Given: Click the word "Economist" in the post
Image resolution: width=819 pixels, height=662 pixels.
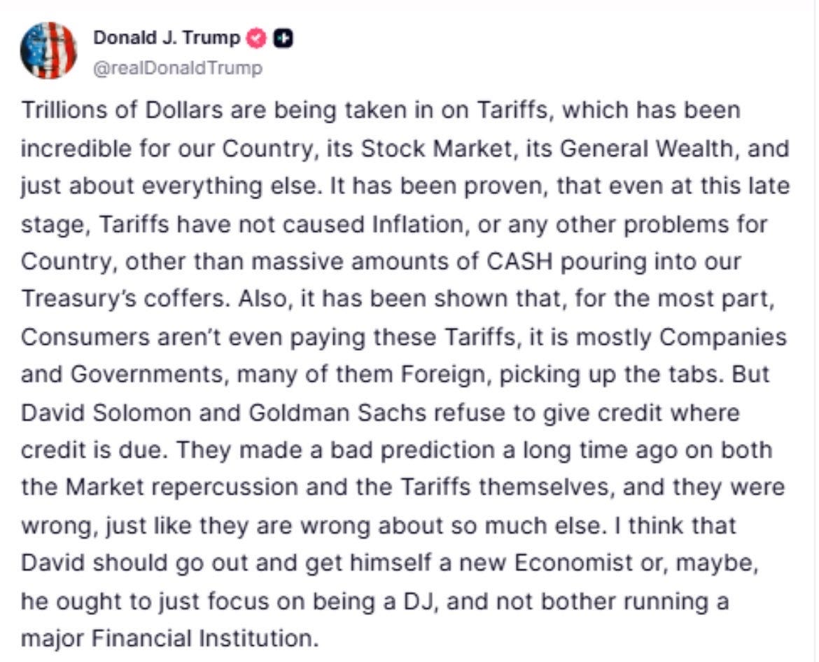Looking at the screenshot, I should (573, 563).
